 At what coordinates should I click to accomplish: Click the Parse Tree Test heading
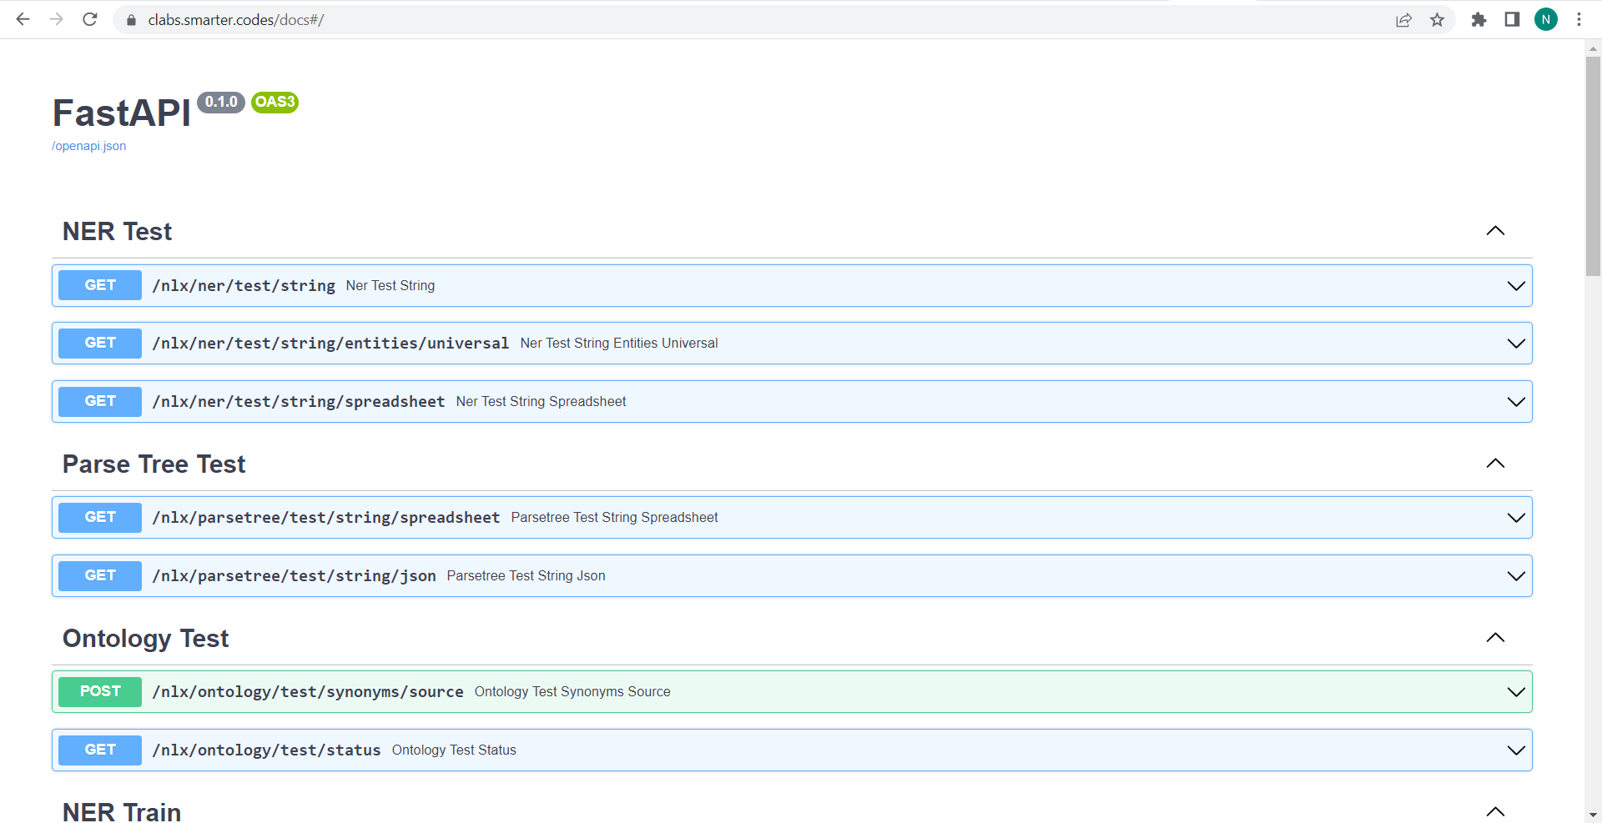(154, 464)
